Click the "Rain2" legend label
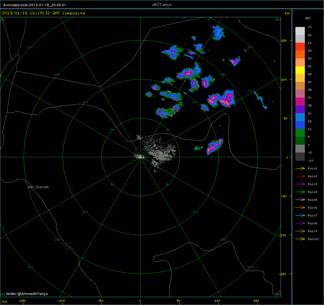The width and height of the screenshot is (324, 305). coord(312,176)
